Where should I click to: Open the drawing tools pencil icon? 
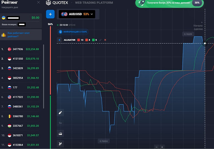[x=60, y=113]
